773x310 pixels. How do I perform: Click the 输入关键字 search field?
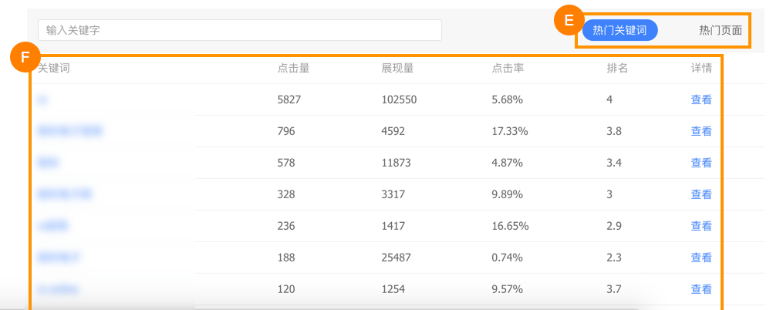(239, 30)
